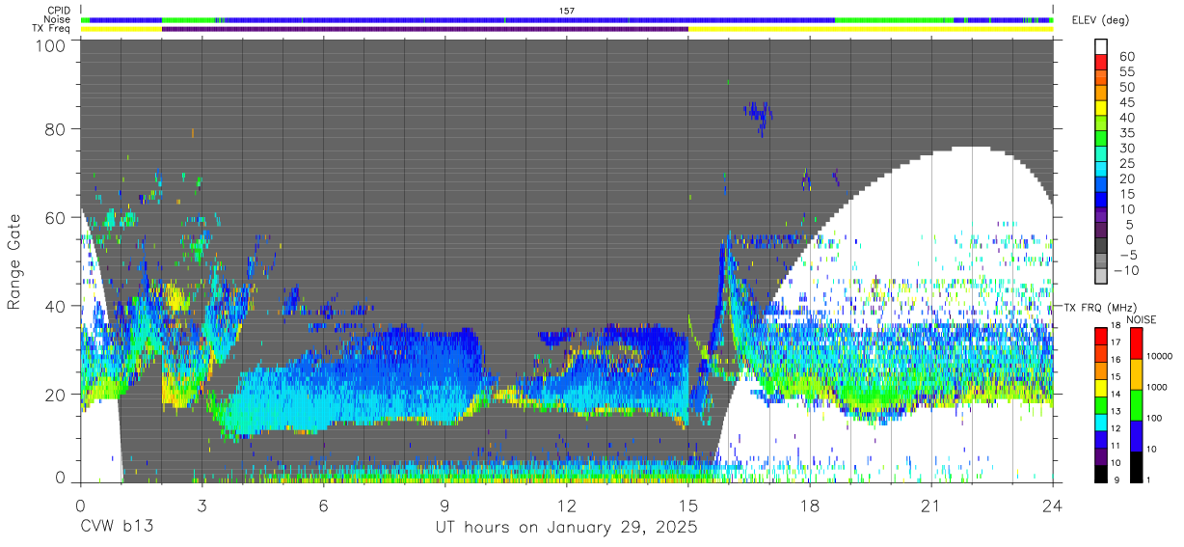Select the red segment of the TX FRQ scale
1184x547 pixels.
[x=1100, y=337]
